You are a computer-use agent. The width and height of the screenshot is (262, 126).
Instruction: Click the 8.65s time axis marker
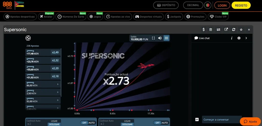[x=113, y=113]
